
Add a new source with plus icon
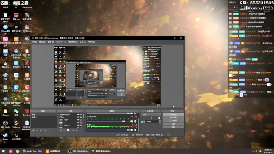pos(61,130)
